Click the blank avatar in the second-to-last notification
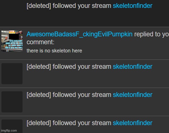 (12, 102)
